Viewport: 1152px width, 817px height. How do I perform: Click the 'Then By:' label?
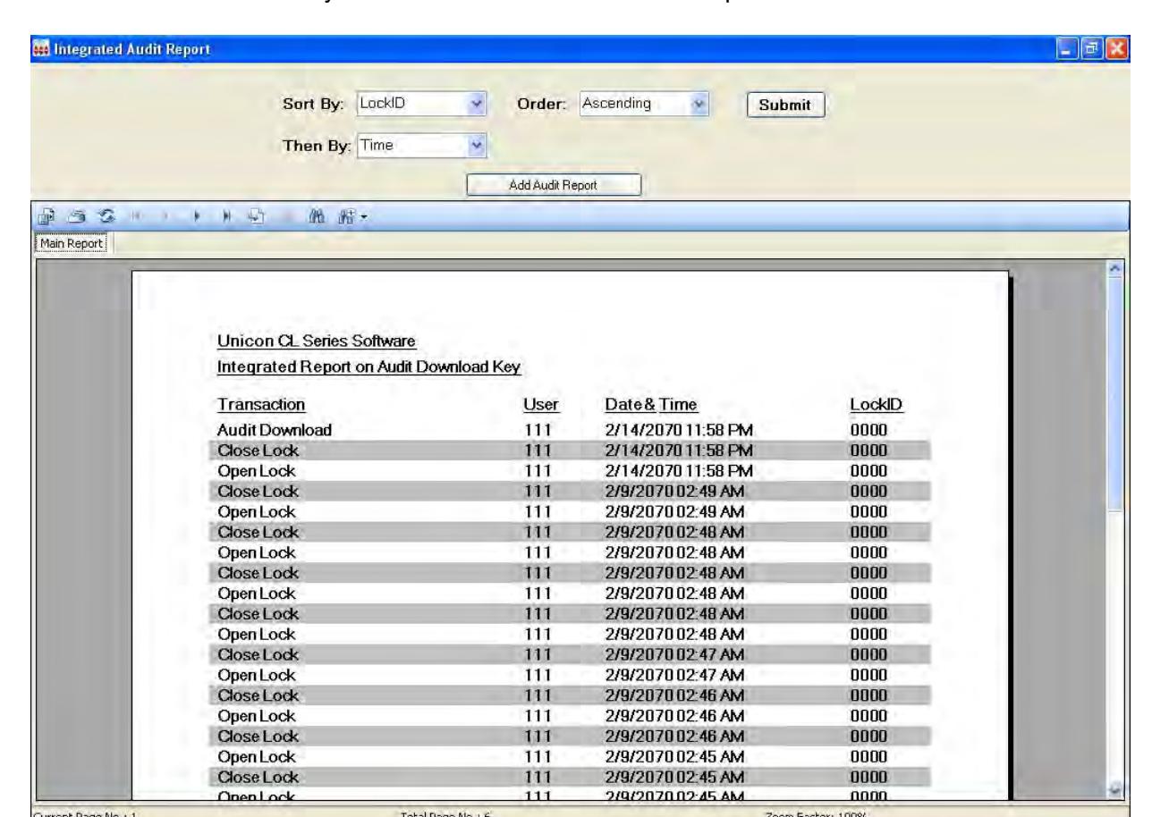(316, 144)
